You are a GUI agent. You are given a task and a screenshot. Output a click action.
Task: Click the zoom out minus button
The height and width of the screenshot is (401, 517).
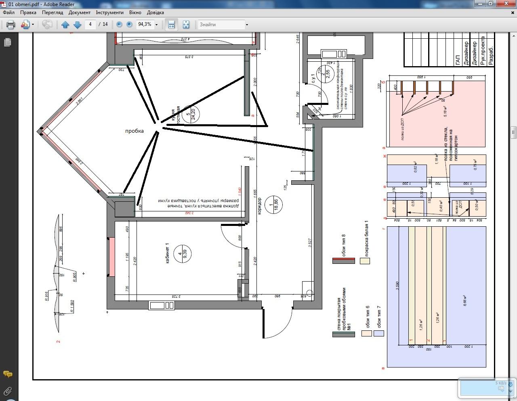[119, 25]
